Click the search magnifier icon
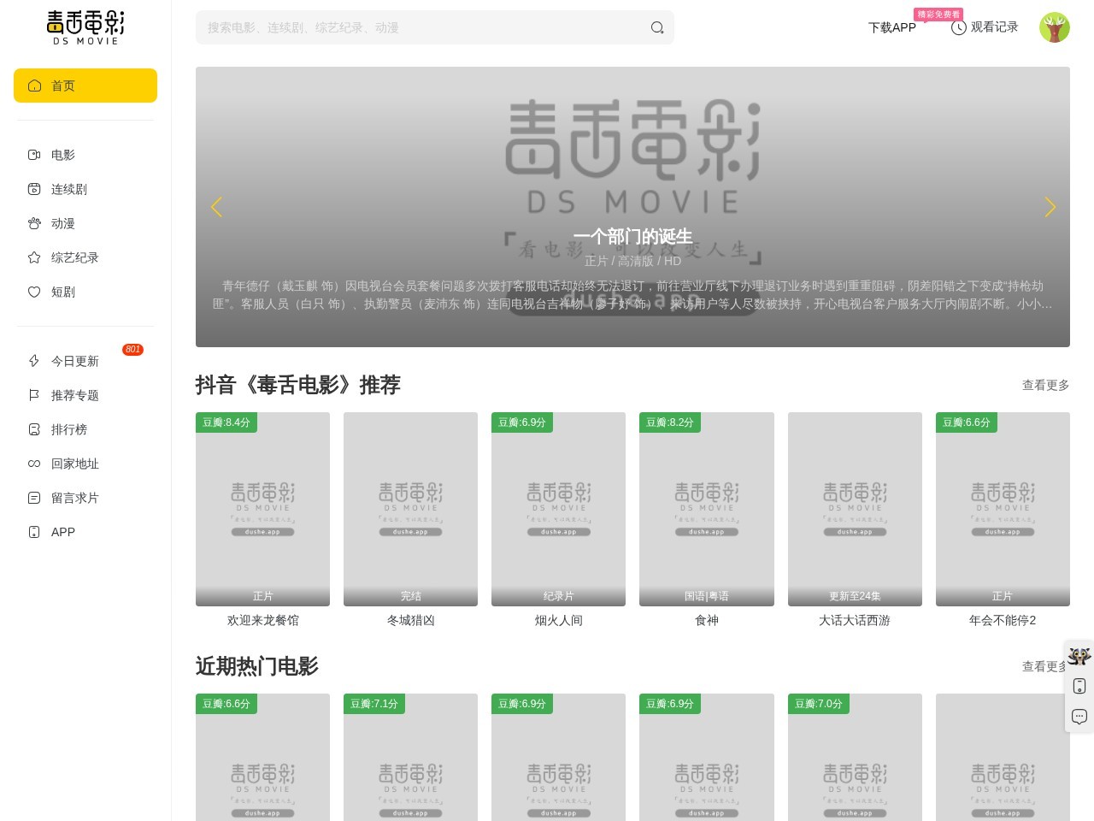This screenshot has height=821, width=1094. coord(657,27)
